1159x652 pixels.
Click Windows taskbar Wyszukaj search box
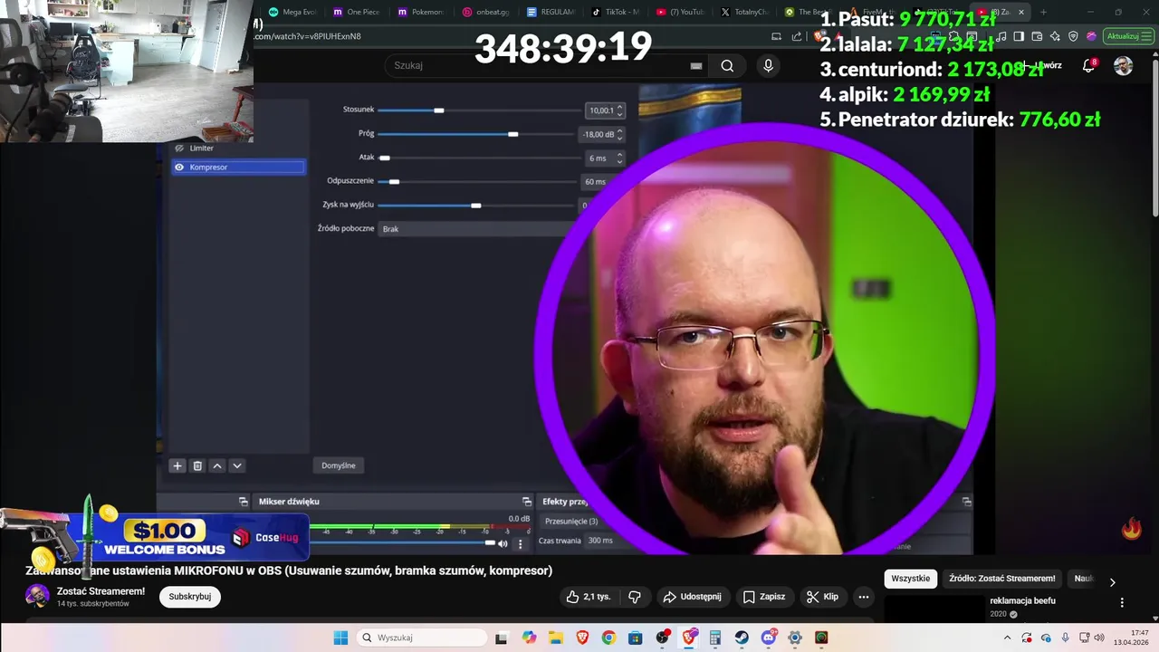(423, 638)
